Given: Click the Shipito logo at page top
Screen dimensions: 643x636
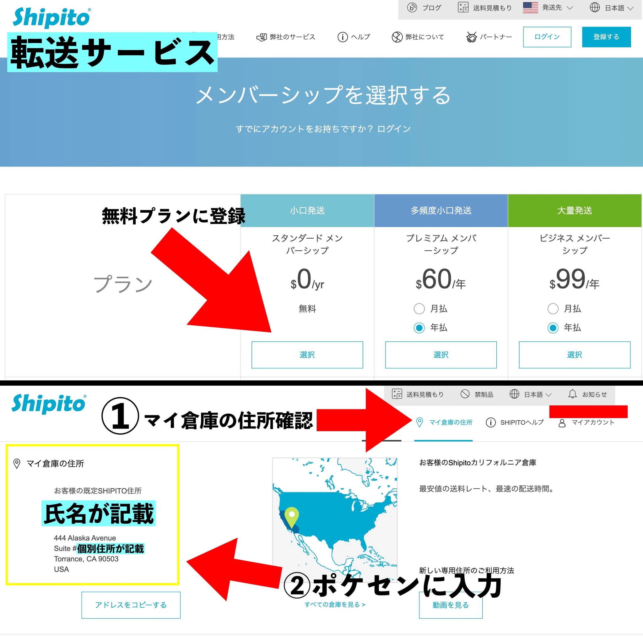Looking at the screenshot, I should (52, 17).
